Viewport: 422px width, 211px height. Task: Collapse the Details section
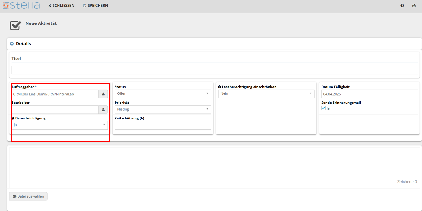tap(12, 44)
